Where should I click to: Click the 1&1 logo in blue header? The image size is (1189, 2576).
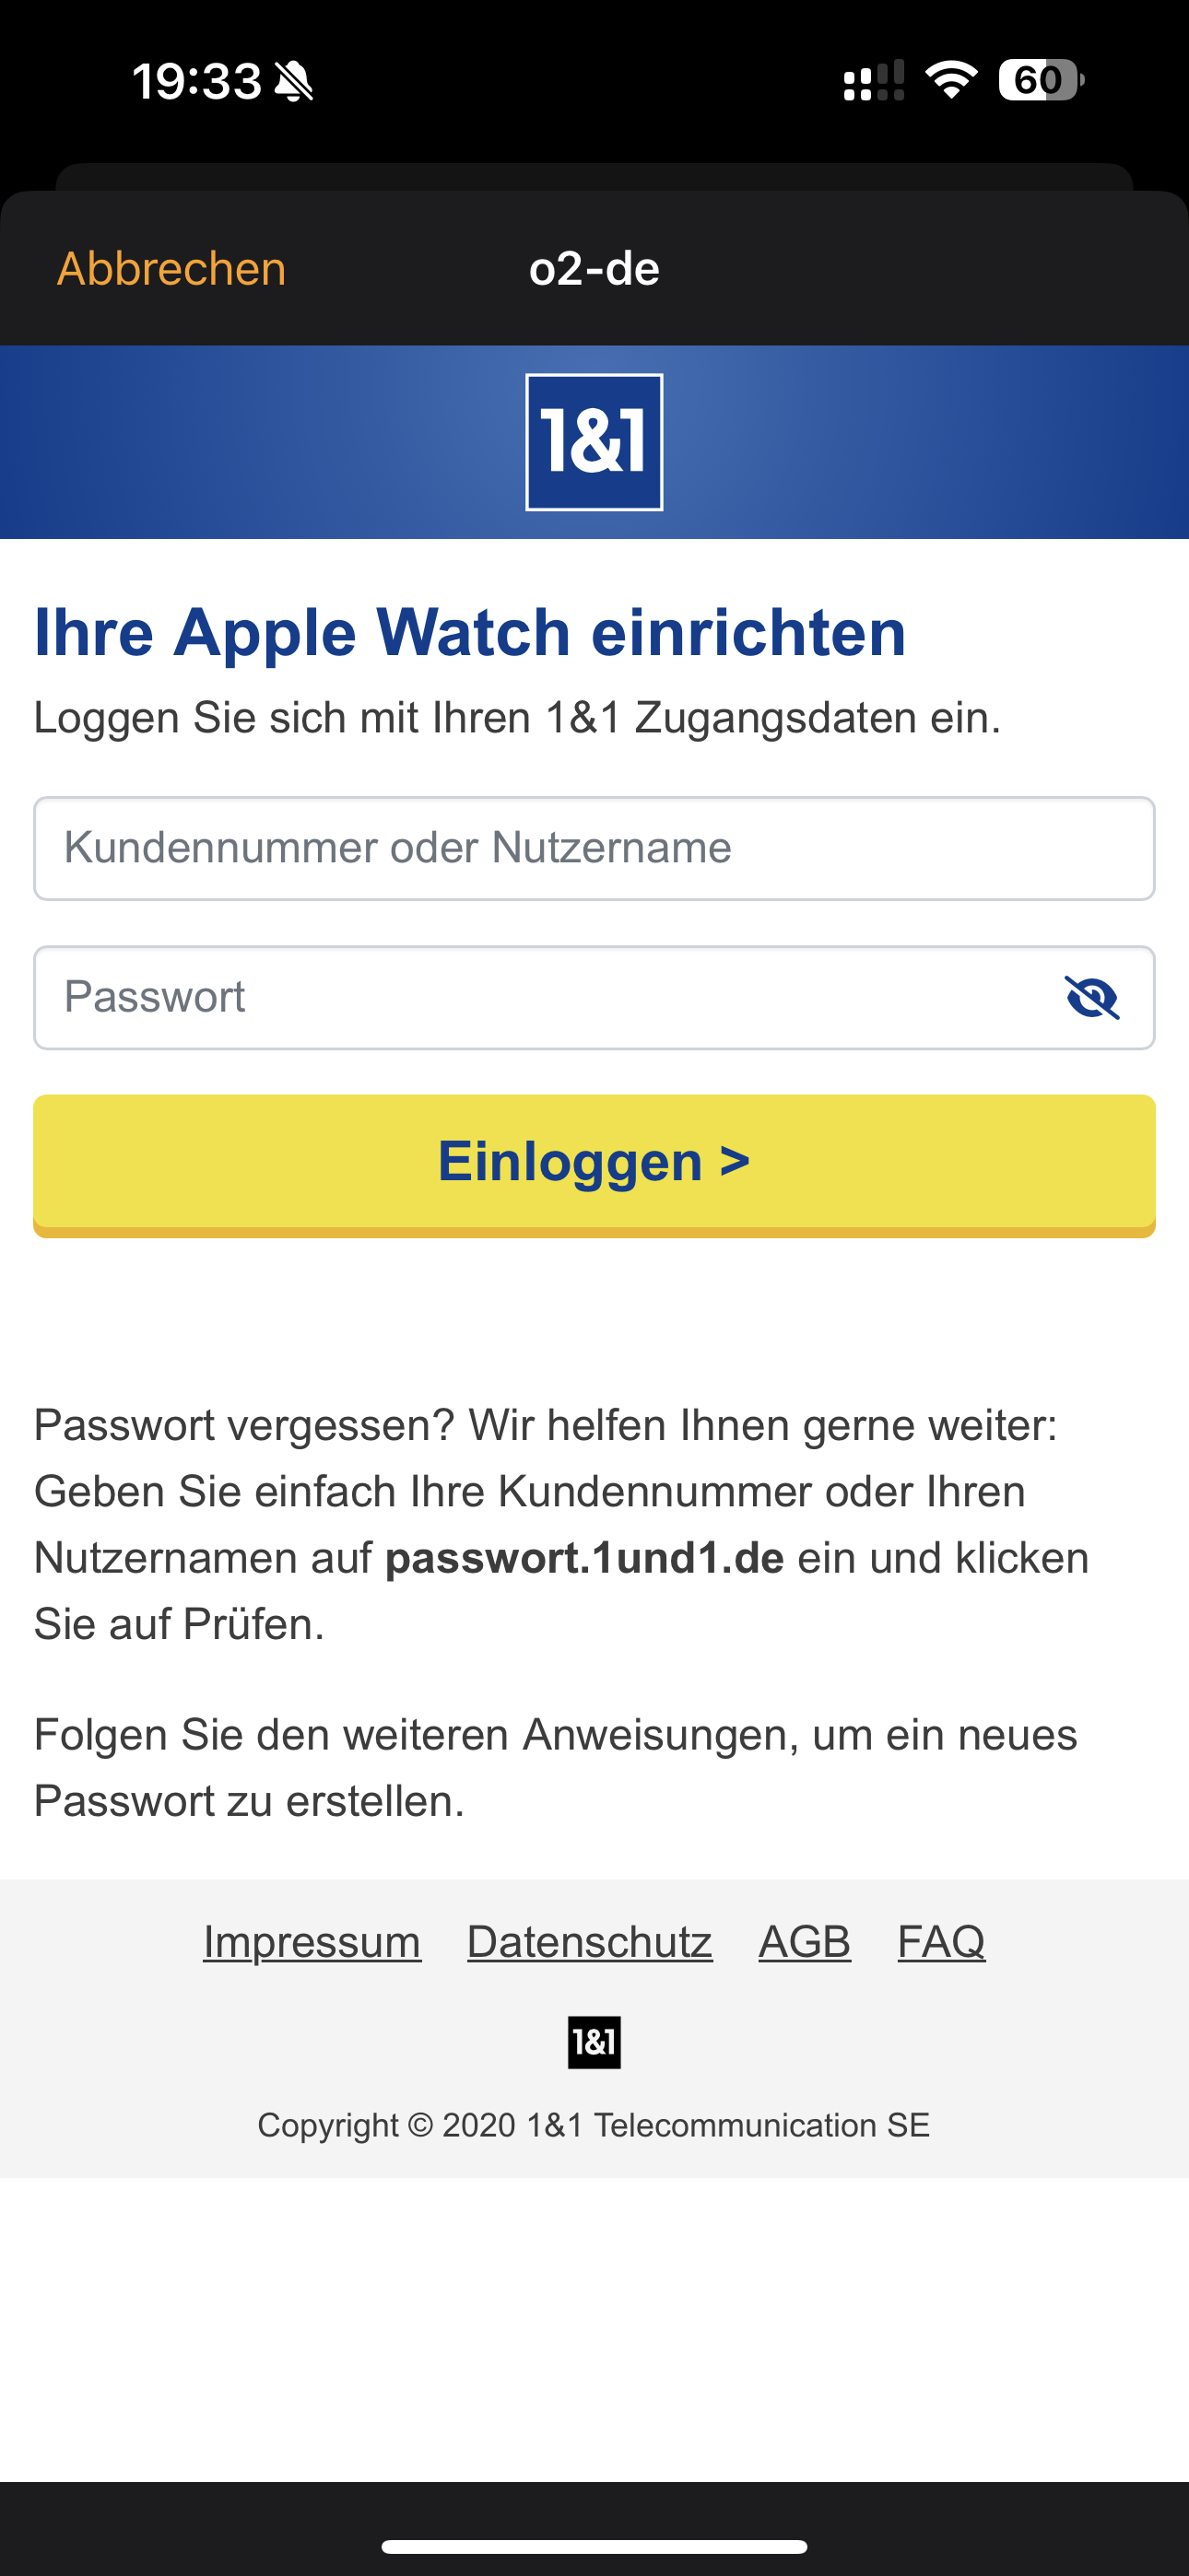[x=594, y=442]
